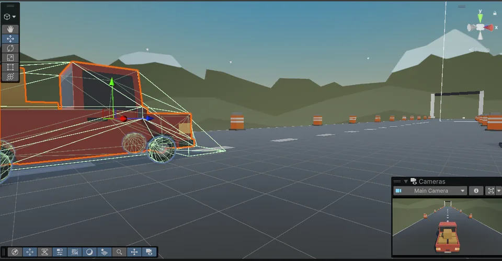
Task: Click the magnifier search icon
Action: (x=119, y=252)
